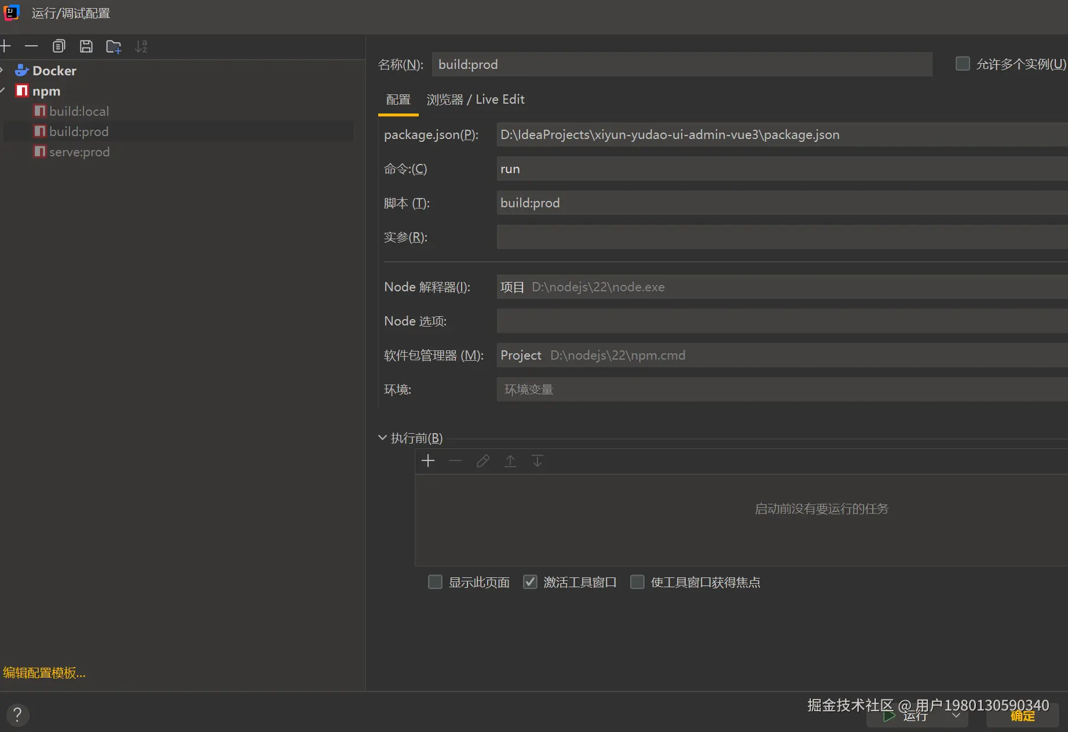Click the 运行 button

tap(906, 716)
